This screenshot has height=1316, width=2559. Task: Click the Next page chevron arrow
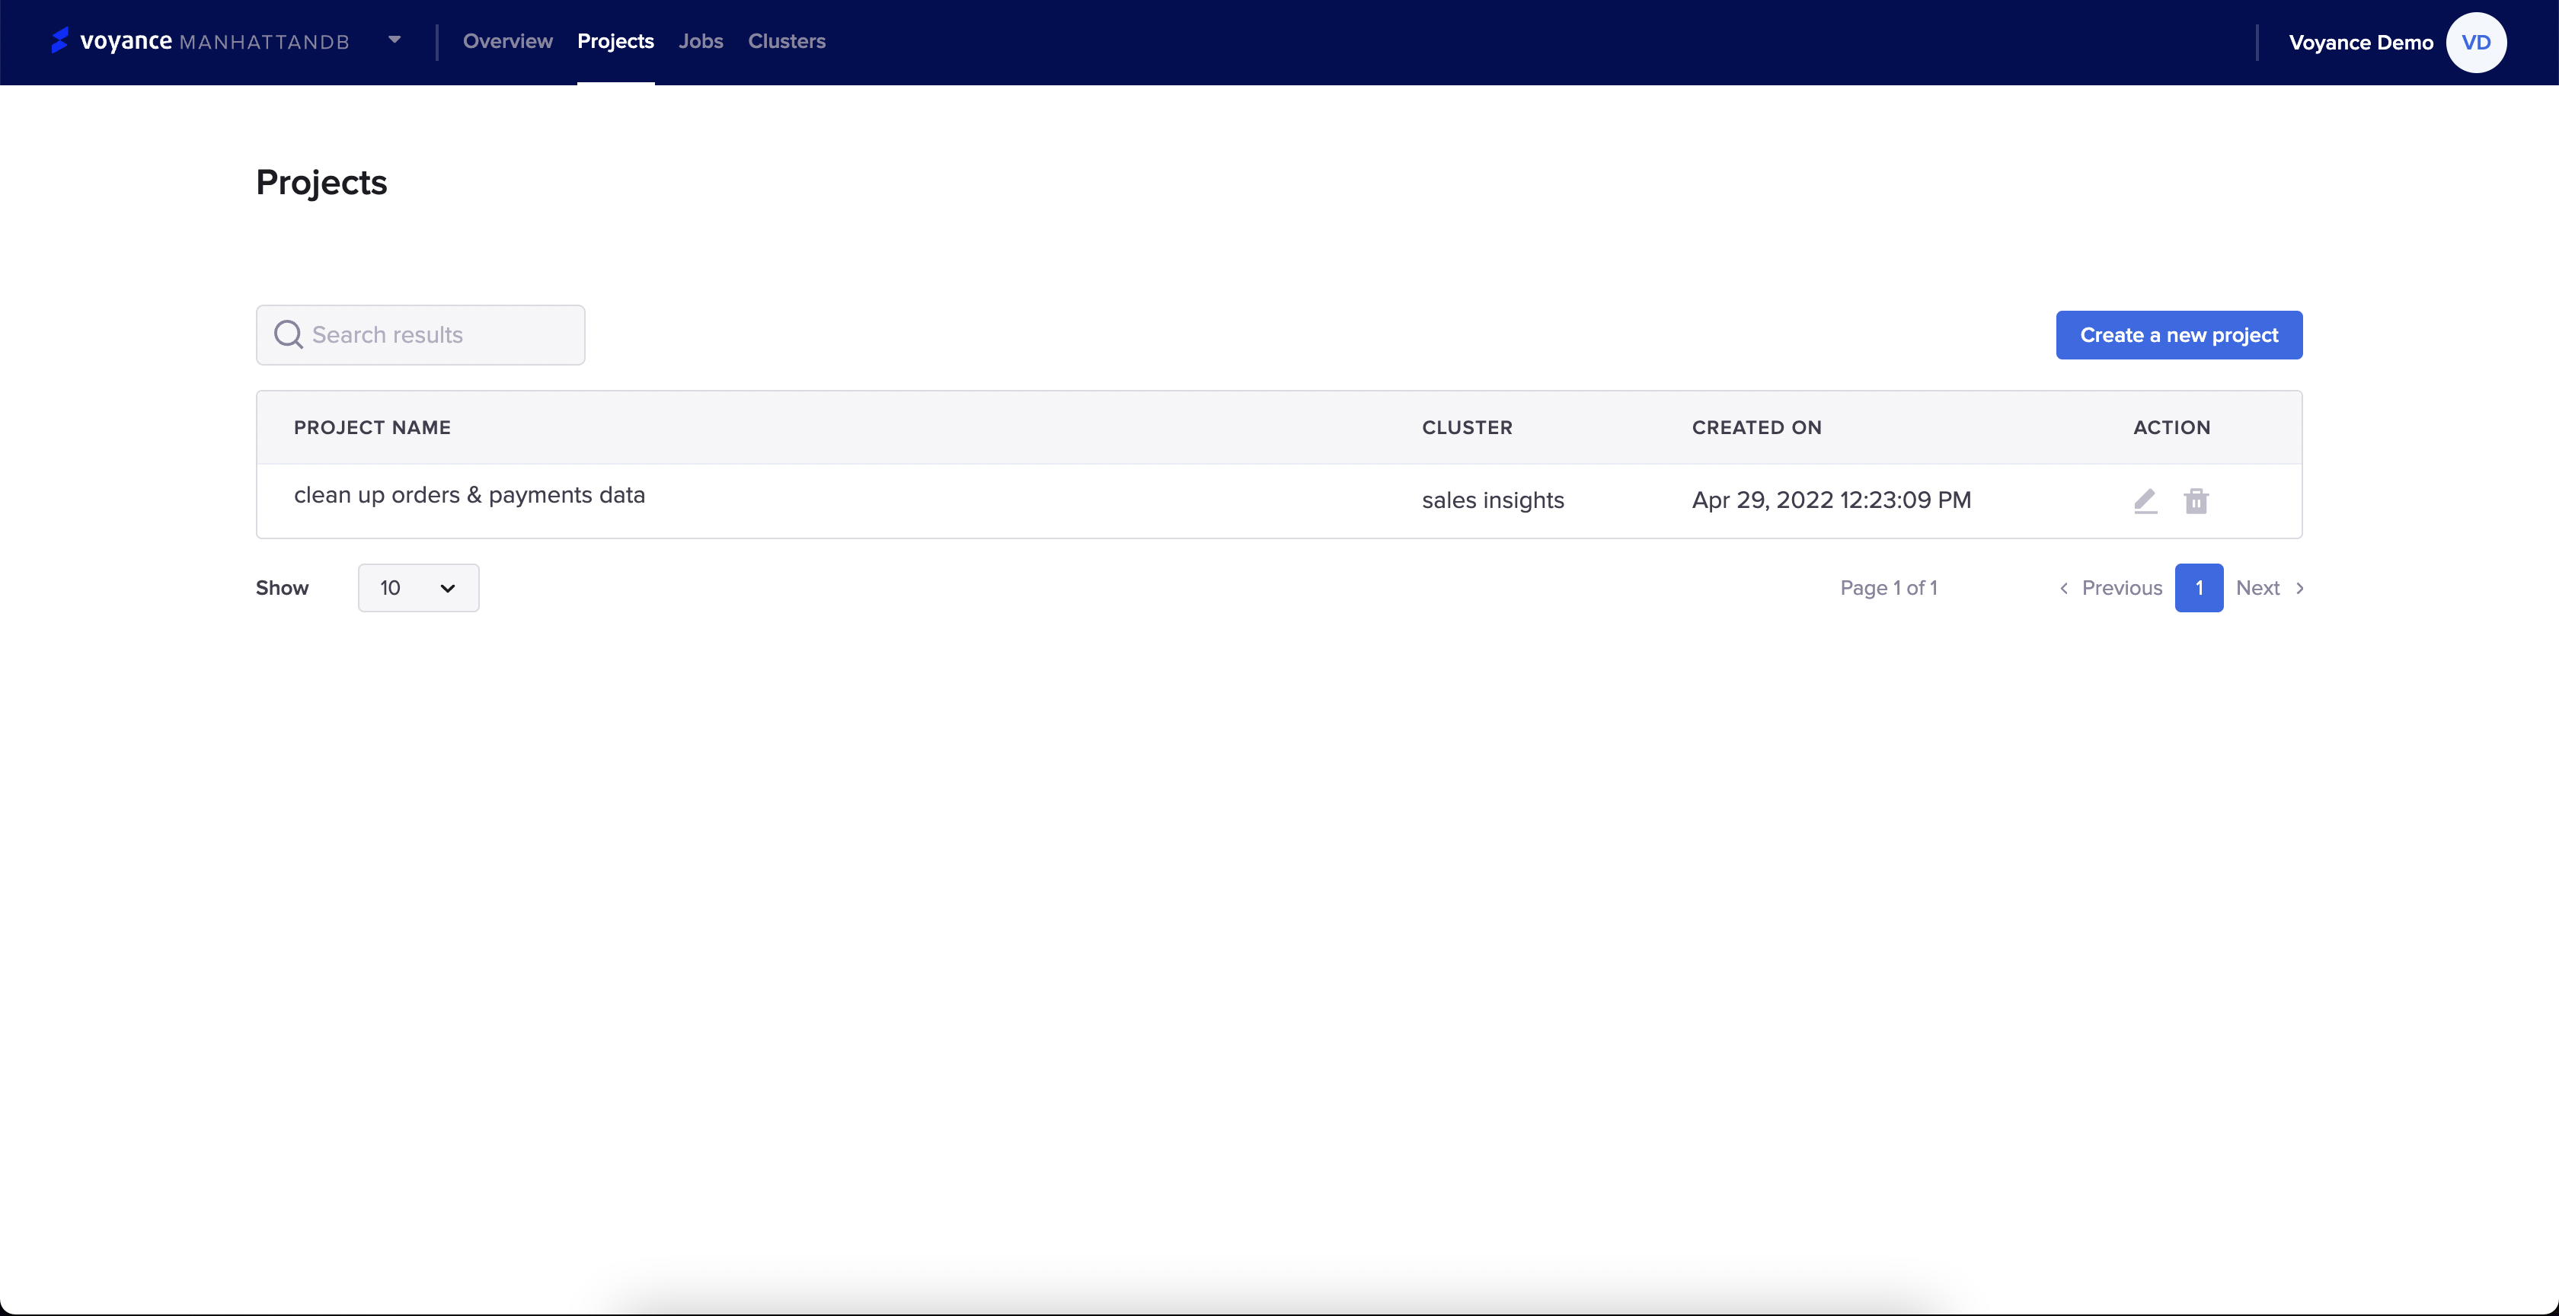coord(2299,588)
